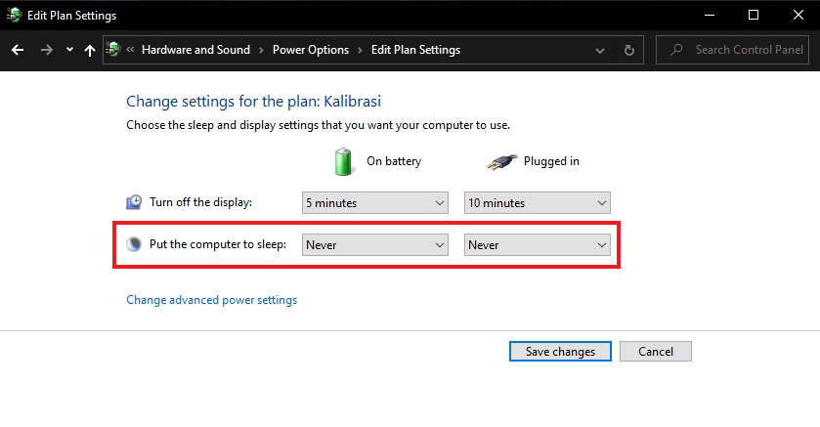Go to Hardware and Sound breadcrumb
The width and height of the screenshot is (820, 427).
[195, 50]
